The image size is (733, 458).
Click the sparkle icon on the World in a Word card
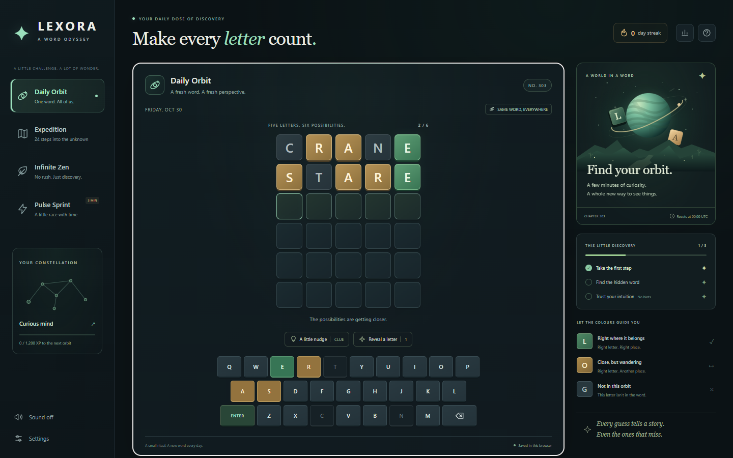702,75
